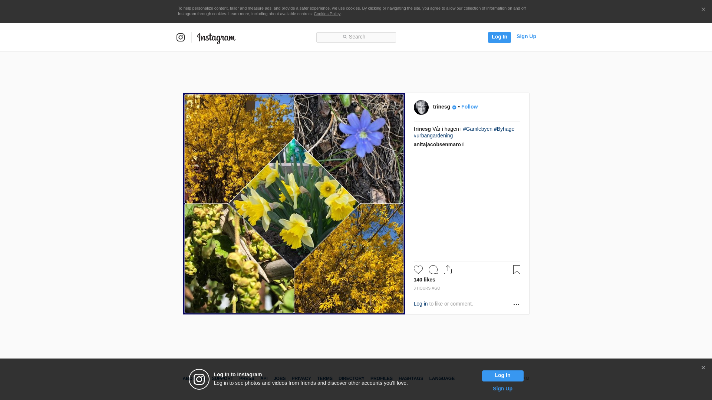Viewport: 712px width, 400px height.
Task: Click the Instagram camera glyph logo
Action: click(x=181, y=37)
